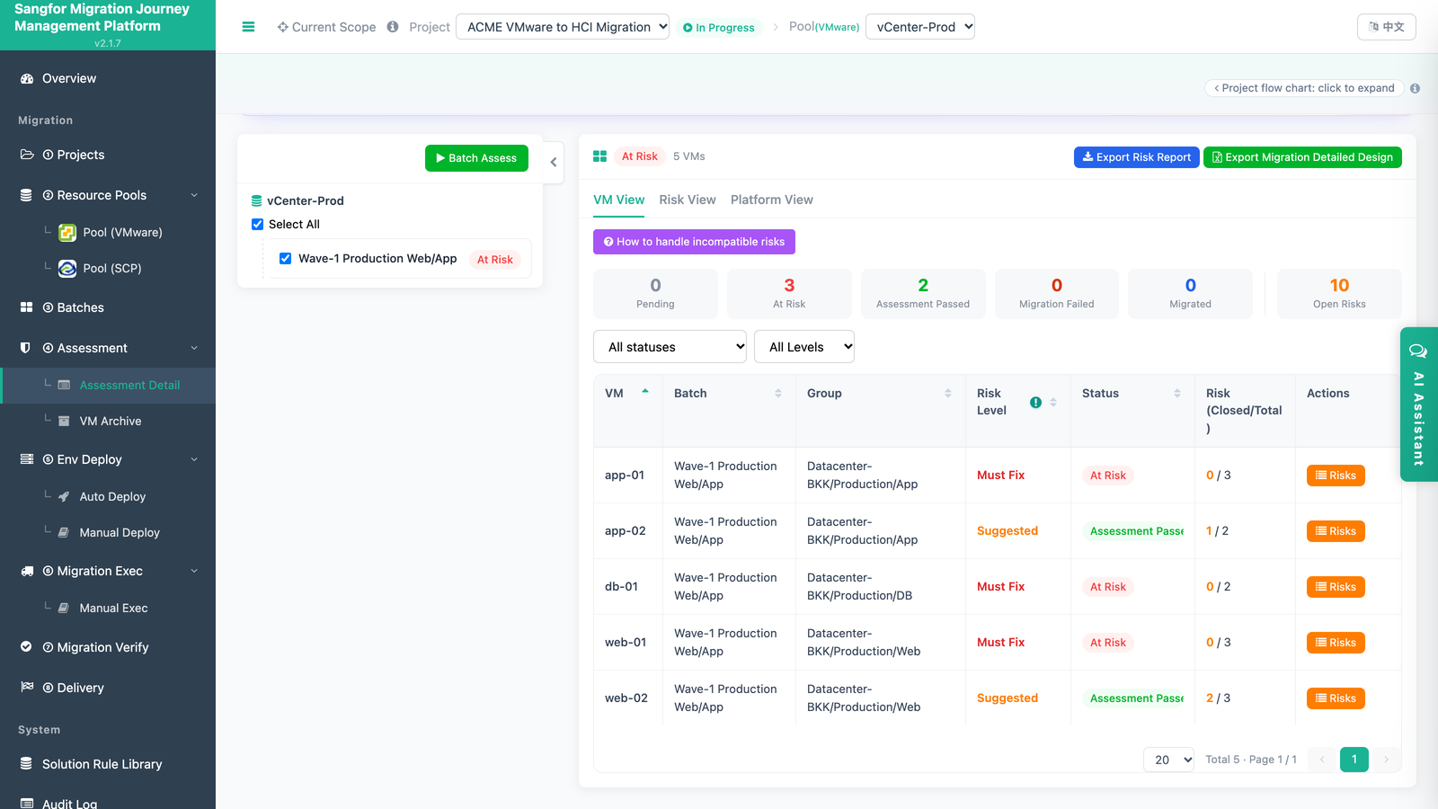Open the AI Assistant chat panel
The height and width of the screenshot is (809, 1438).
coord(1418,404)
